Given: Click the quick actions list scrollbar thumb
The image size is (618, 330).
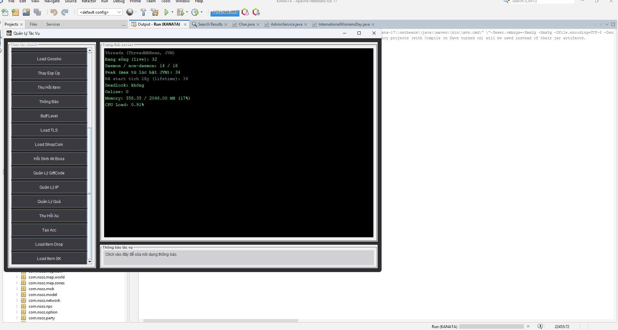Looking at the screenshot, I should coord(90,194).
